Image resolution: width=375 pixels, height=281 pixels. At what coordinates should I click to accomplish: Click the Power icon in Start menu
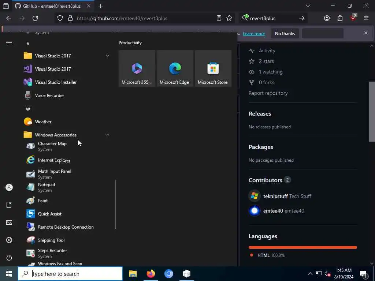(x=9, y=258)
